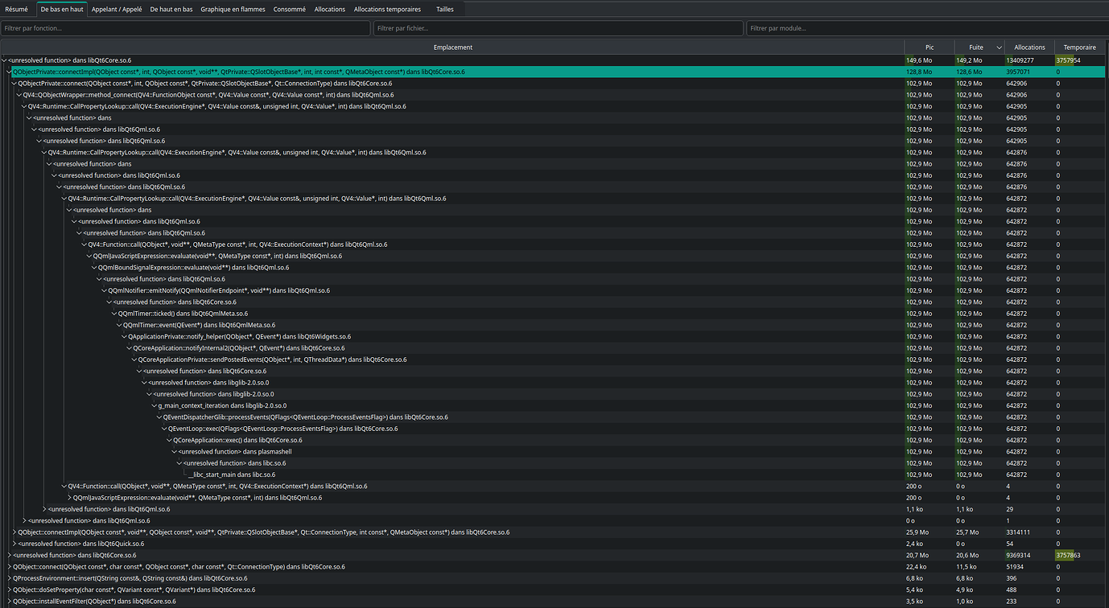Switch to the Tailles tab
The height and width of the screenshot is (608, 1109).
[x=445, y=9]
